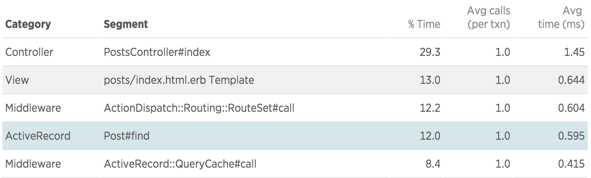
Task: Click the Controller category cell
Action: (x=29, y=52)
